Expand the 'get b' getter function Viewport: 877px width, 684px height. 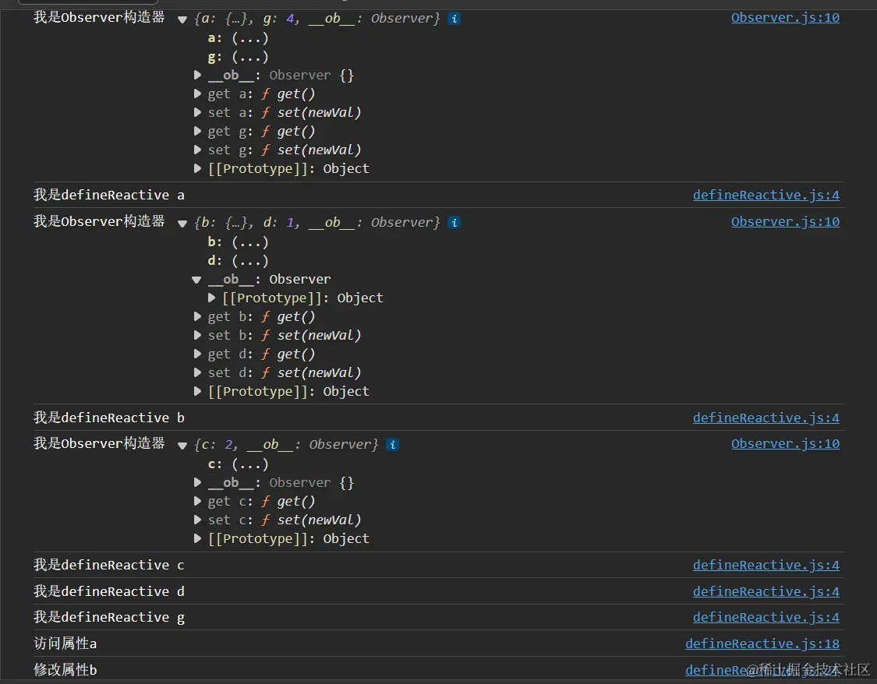pyautogui.click(x=197, y=317)
